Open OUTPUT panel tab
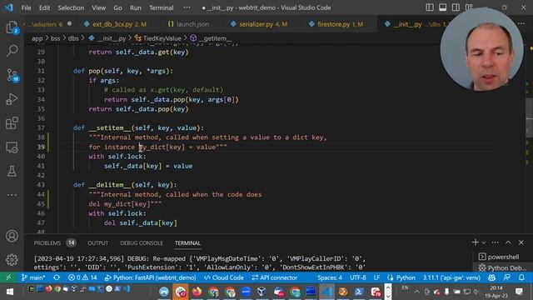The width and height of the screenshot is (533, 300). (98, 242)
